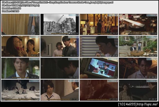
Task: Open the thumbnail timestamped 01:06:28
Action: click(x=138, y=68)
